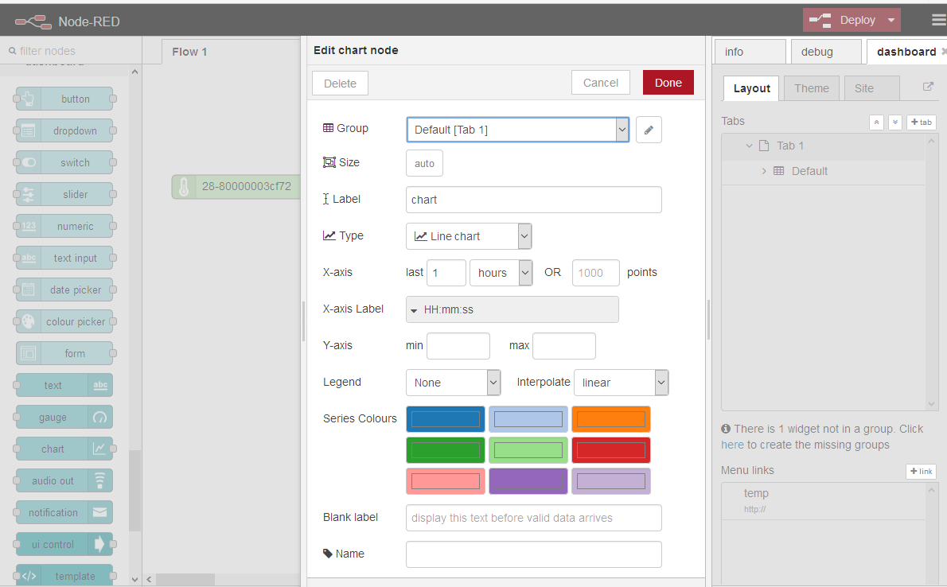Click the Node-RED logo
The width and height of the screenshot is (947, 587).
[33, 21]
